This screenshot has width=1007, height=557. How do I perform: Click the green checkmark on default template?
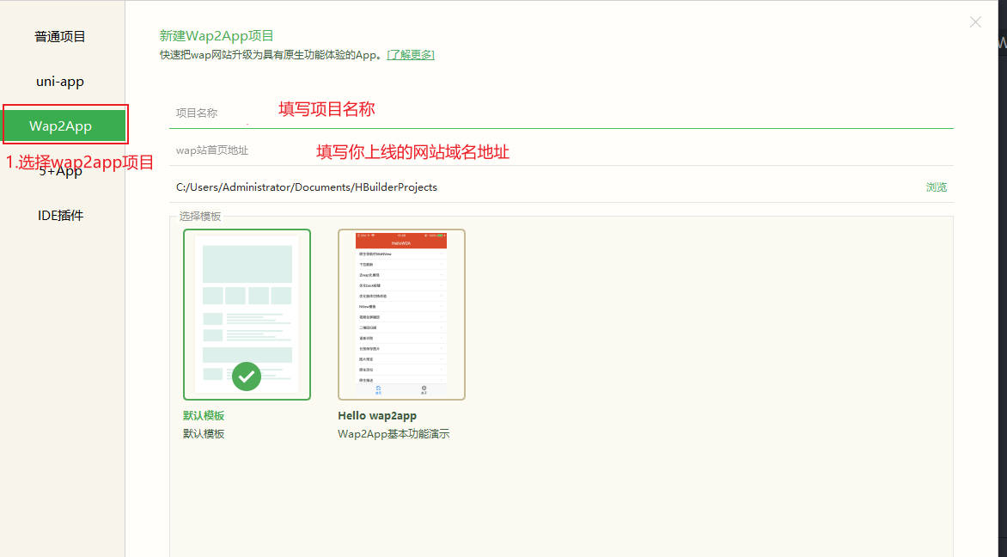(247, 376)
